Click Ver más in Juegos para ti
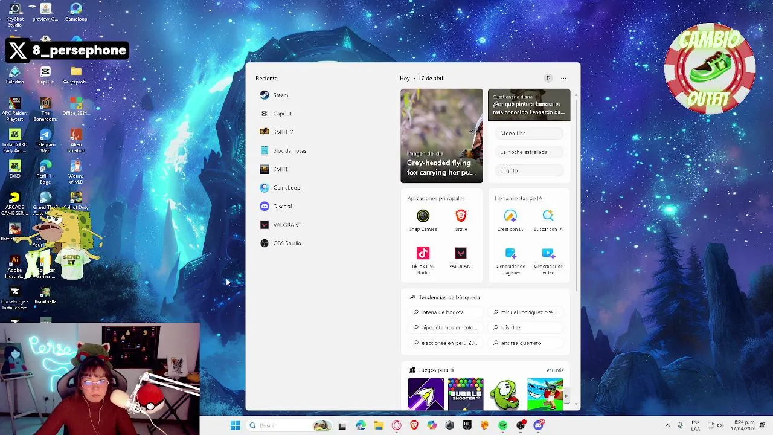 (554, 370)
